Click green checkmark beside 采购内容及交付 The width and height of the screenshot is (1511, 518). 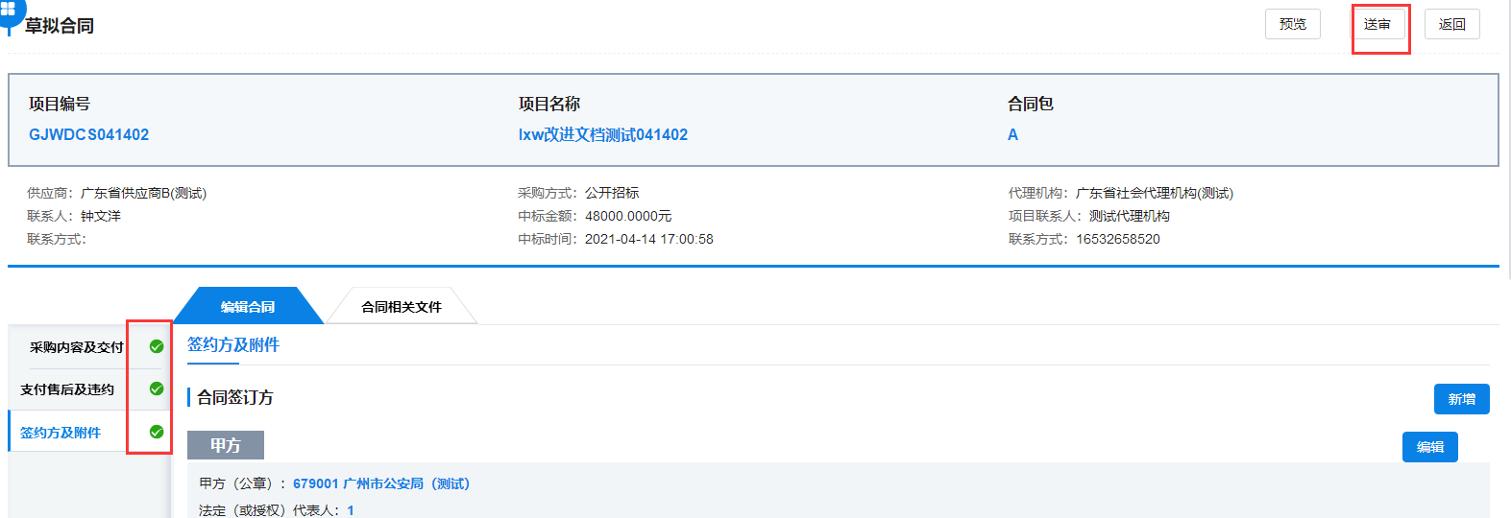[157, 346]
